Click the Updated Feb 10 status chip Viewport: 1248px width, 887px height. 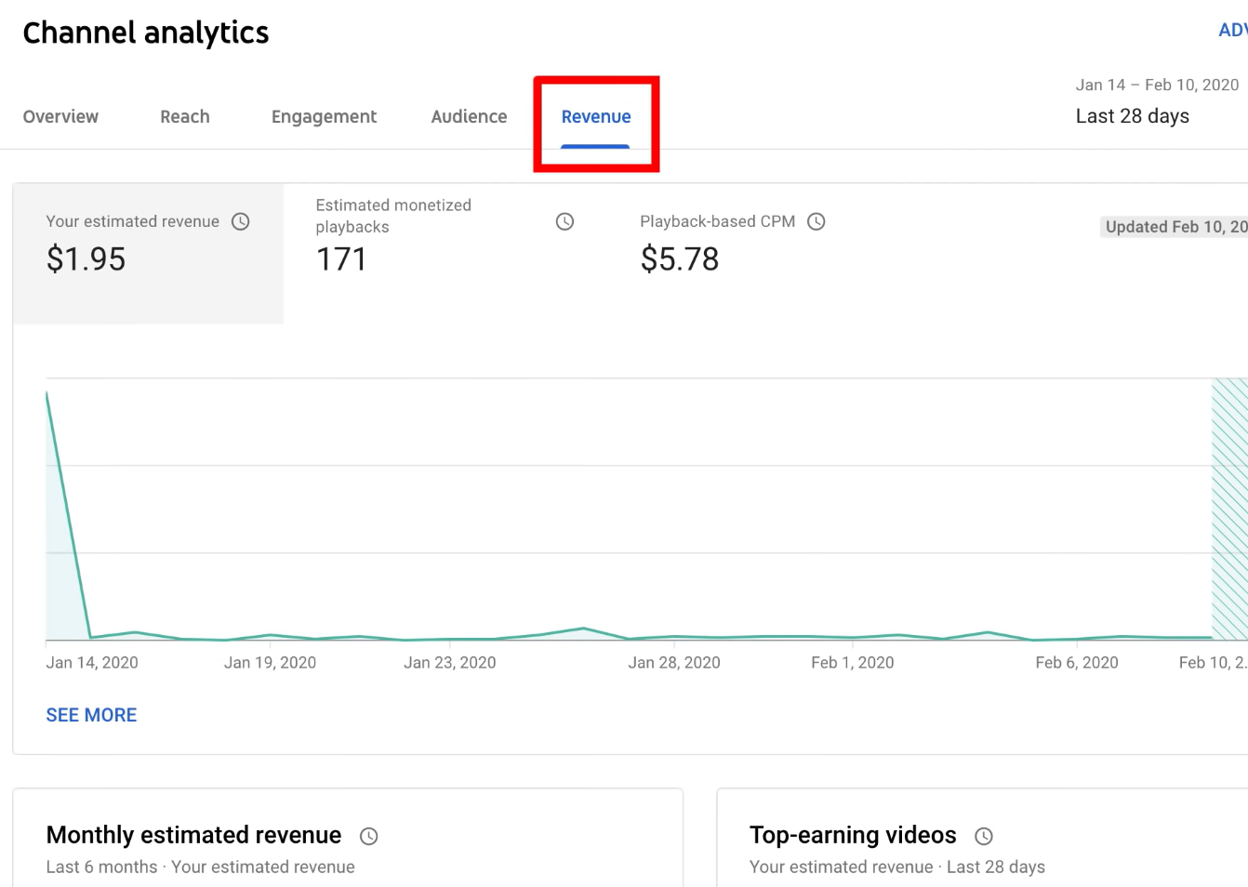1175,226
